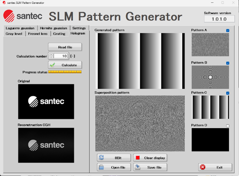This screenshot has height=176, width=239.
Task: Increase calculation number with up arrow
Action: [x=51, y=54]
